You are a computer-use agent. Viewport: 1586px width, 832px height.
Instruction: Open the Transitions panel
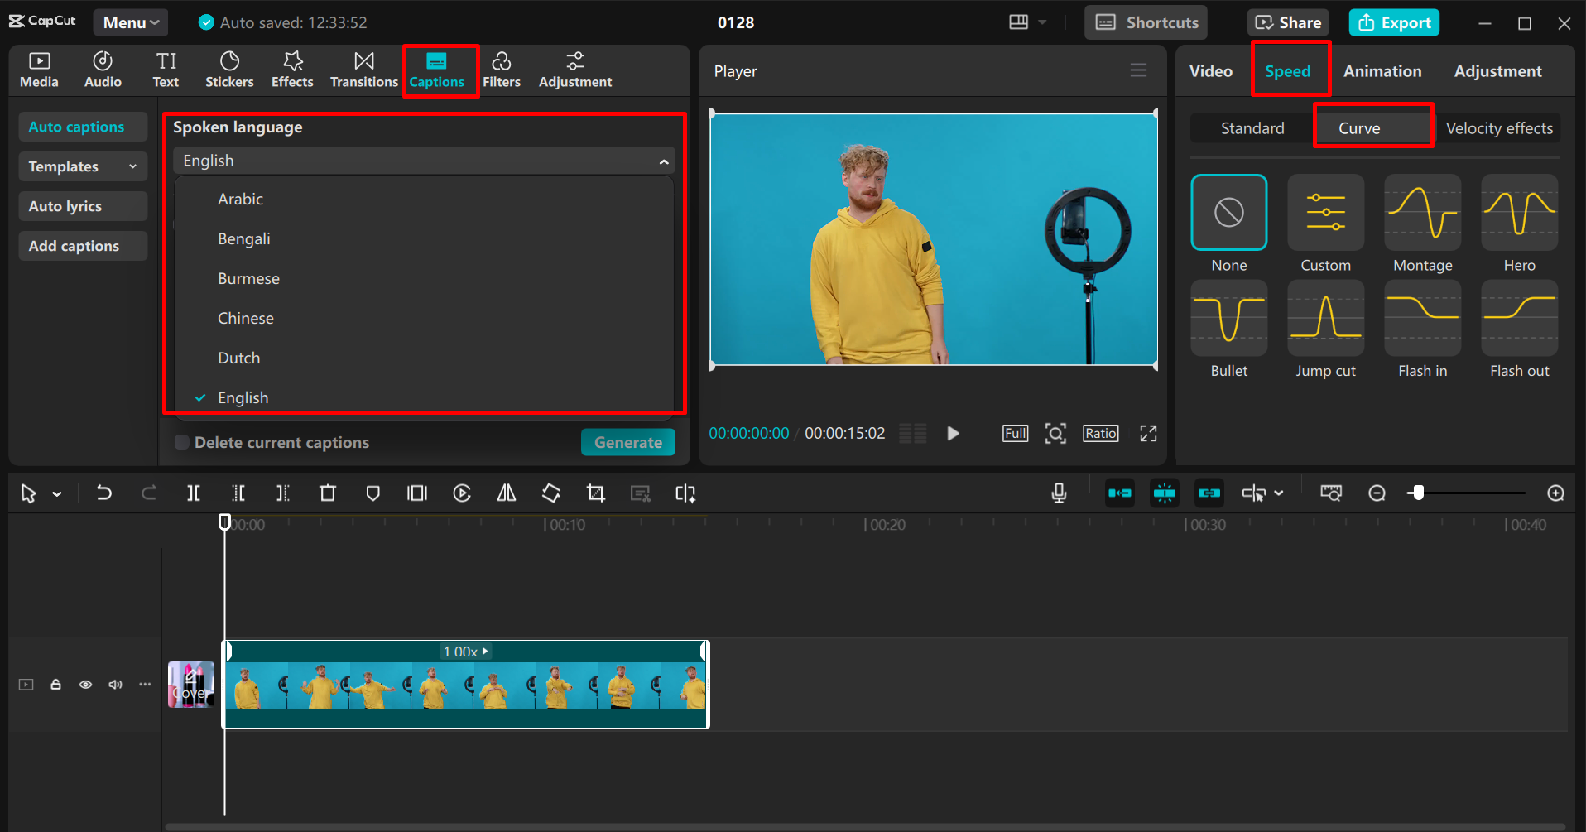[x=363, y=70]
